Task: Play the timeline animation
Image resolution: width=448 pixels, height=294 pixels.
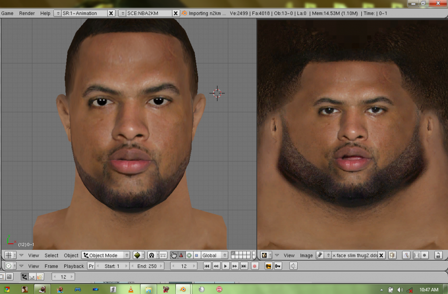Action: [x=225, y=266]
